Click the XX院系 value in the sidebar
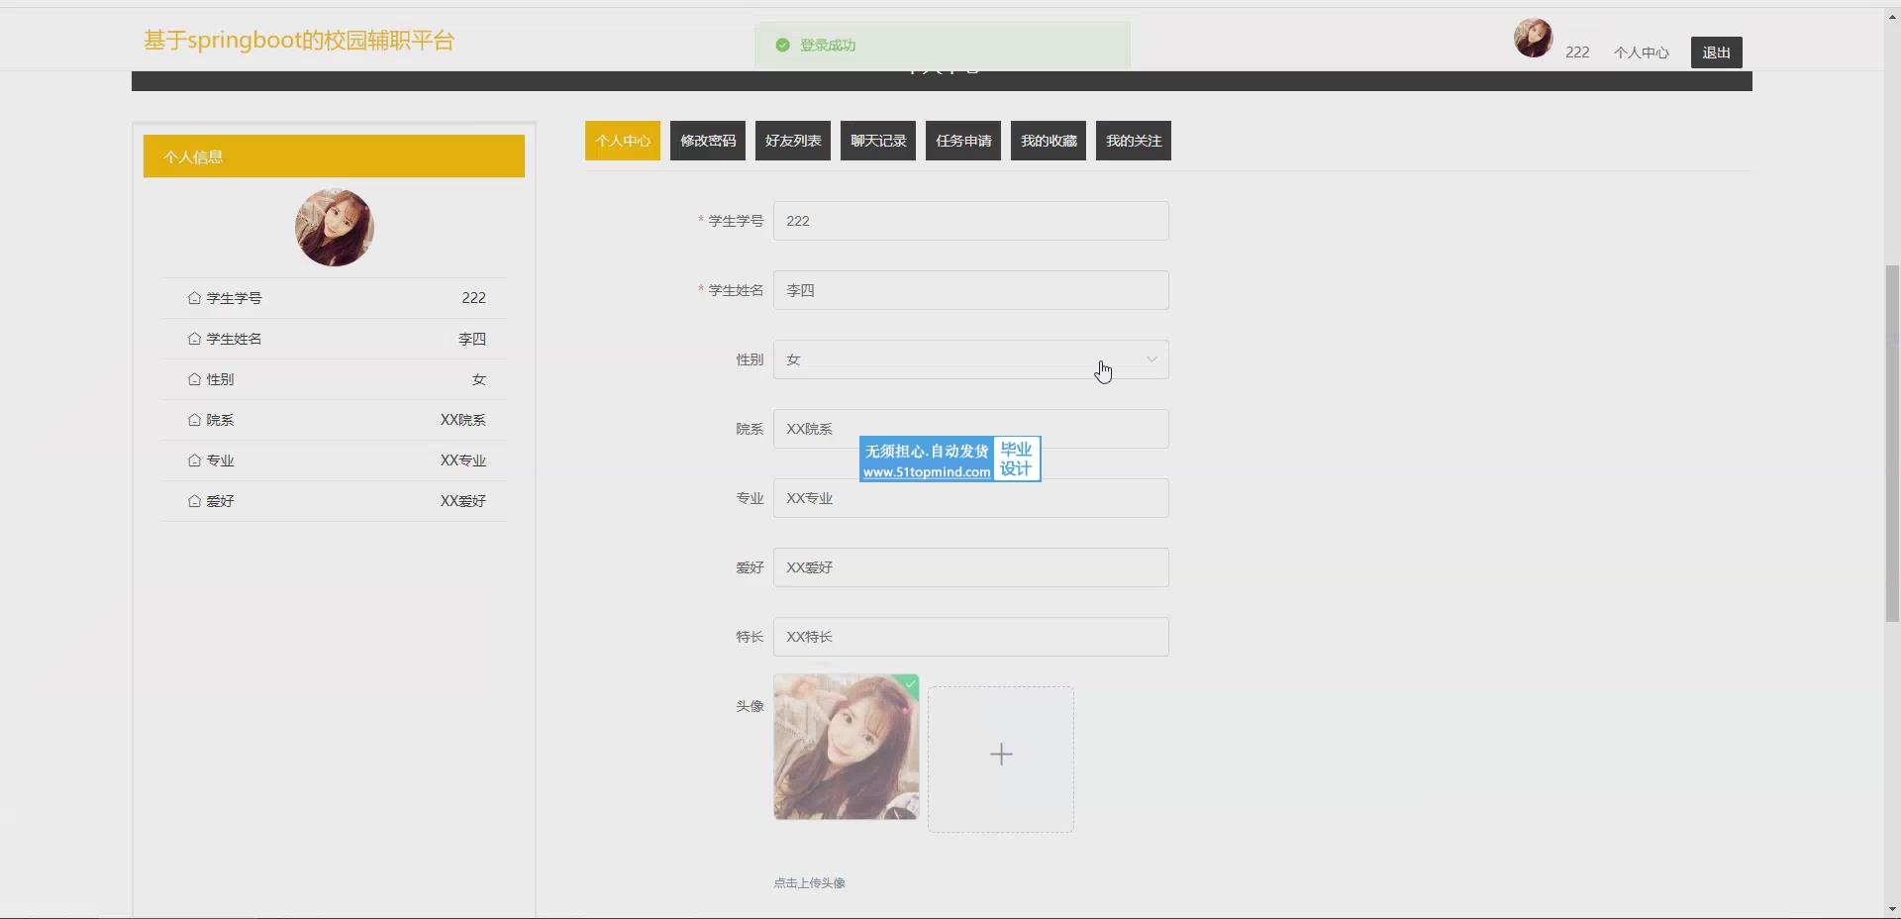Viewport: 1901px width, 919px height. (x=463, y=420)
